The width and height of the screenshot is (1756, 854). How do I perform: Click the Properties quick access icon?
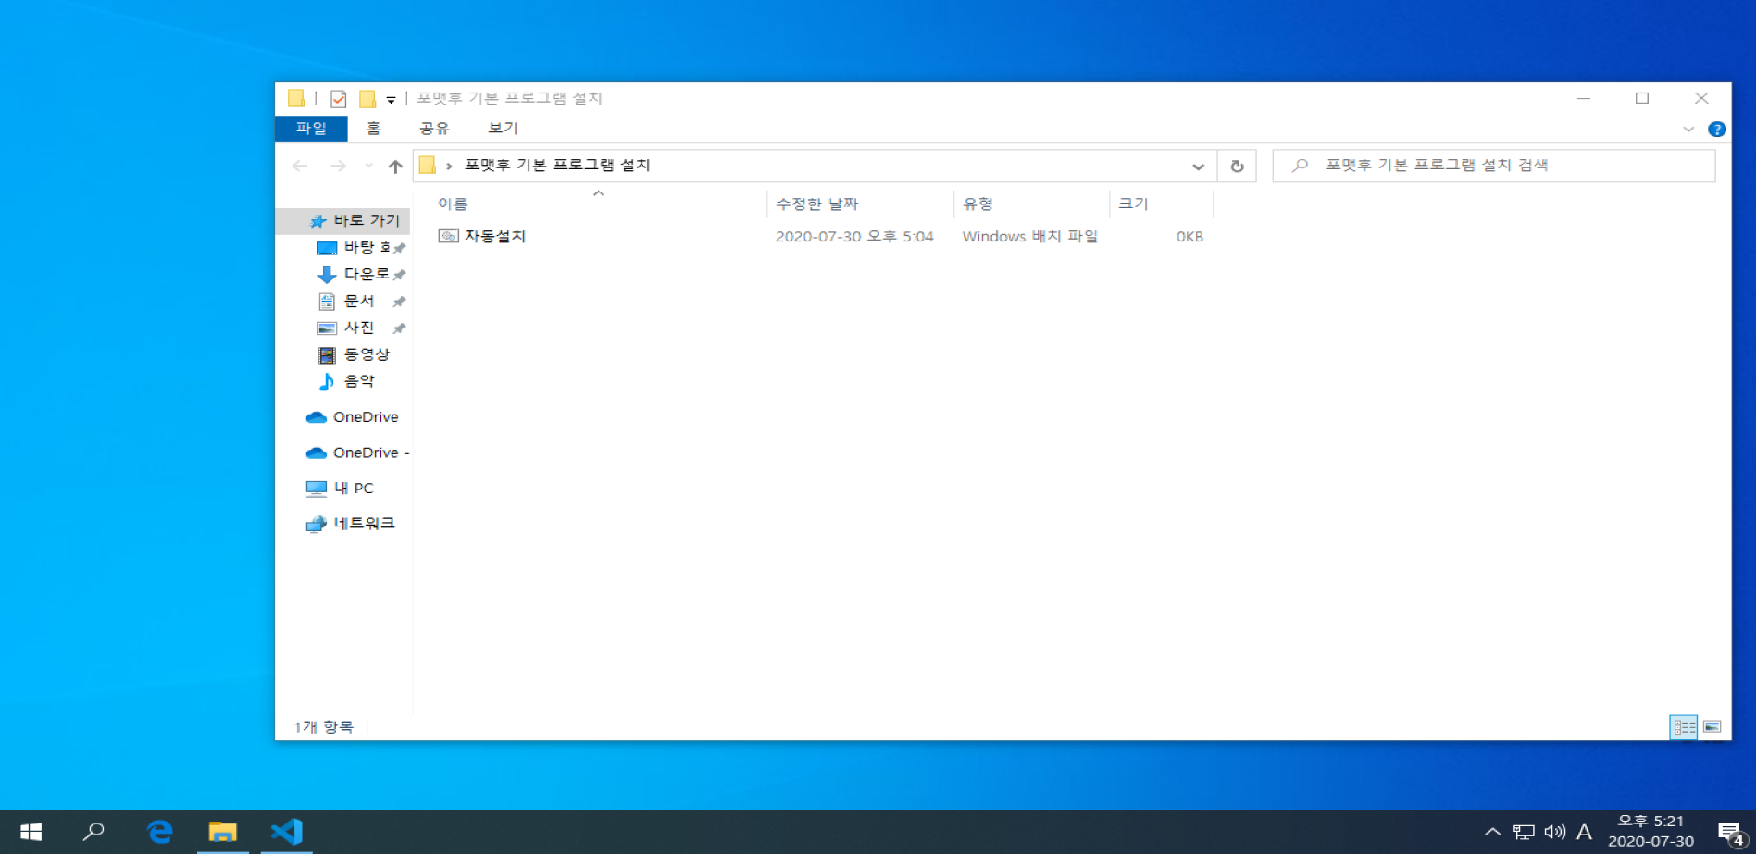pyautogui.click(x=339, y=98)
